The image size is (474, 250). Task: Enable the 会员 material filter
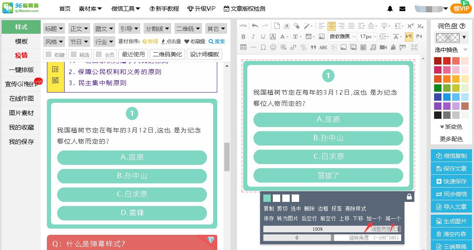pyautogui.click(x=107, y=54)
